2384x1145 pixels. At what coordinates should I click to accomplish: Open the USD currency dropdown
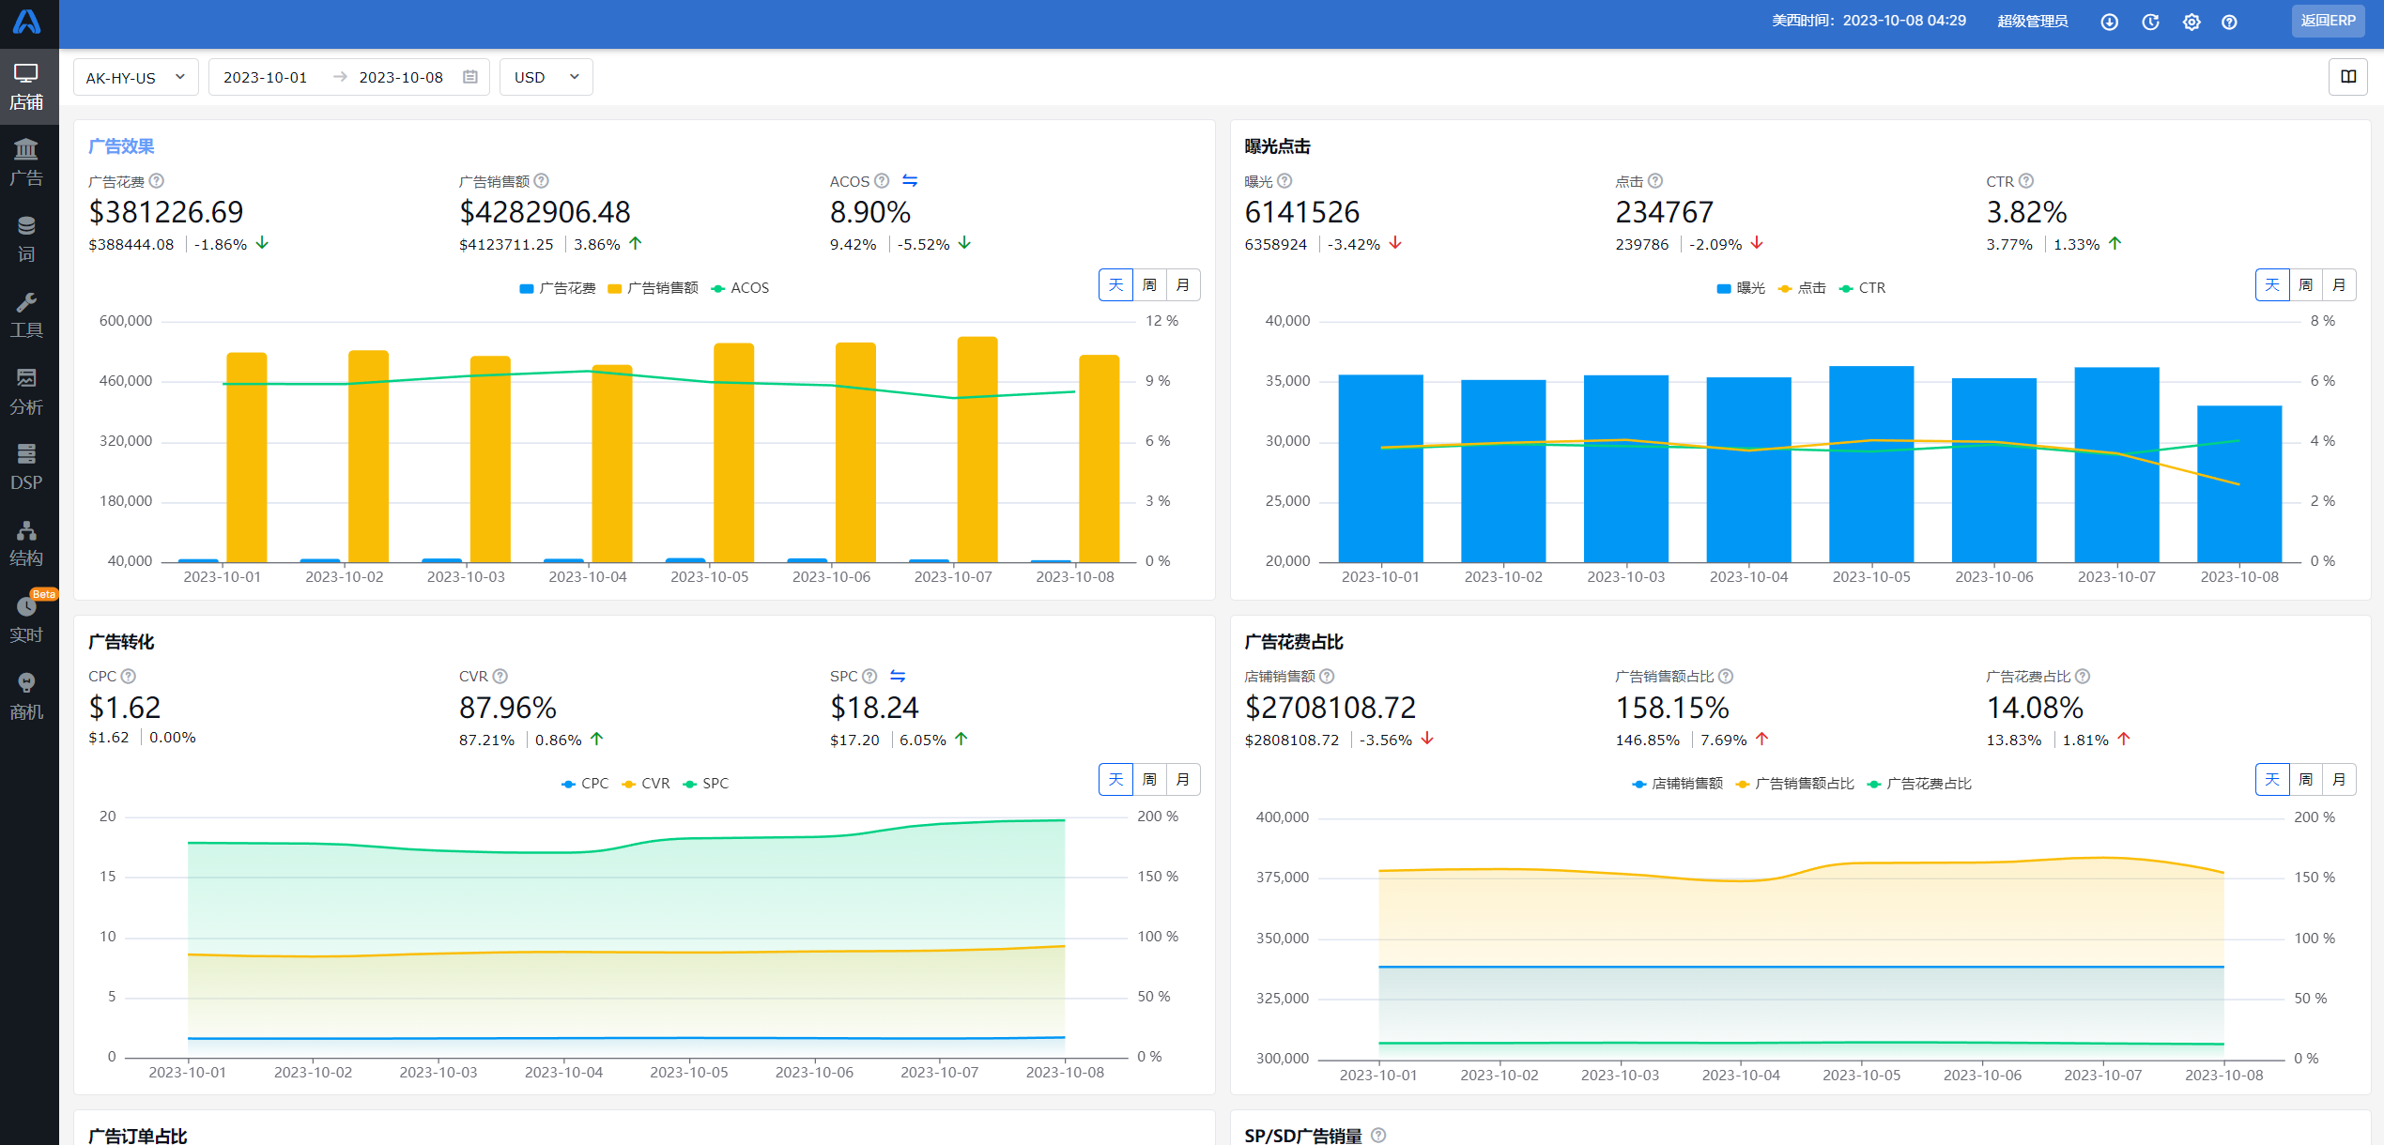(546, 77)
